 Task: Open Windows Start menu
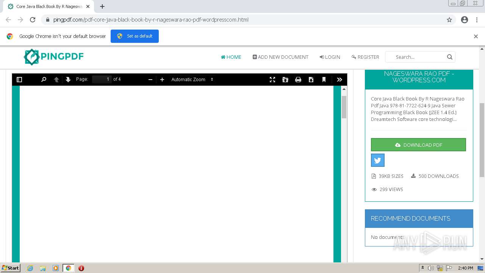tap(11, 268)
